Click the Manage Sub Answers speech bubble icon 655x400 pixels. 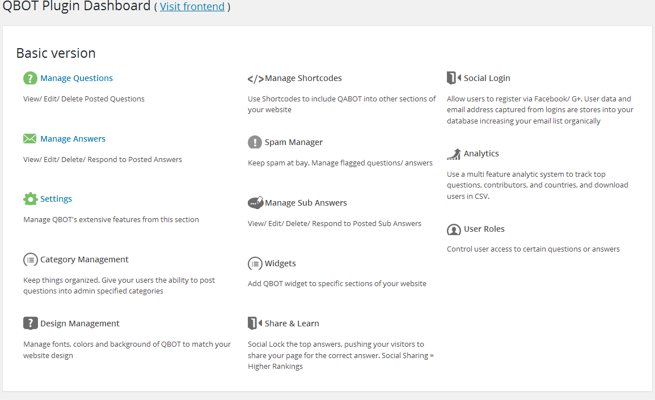255,203
